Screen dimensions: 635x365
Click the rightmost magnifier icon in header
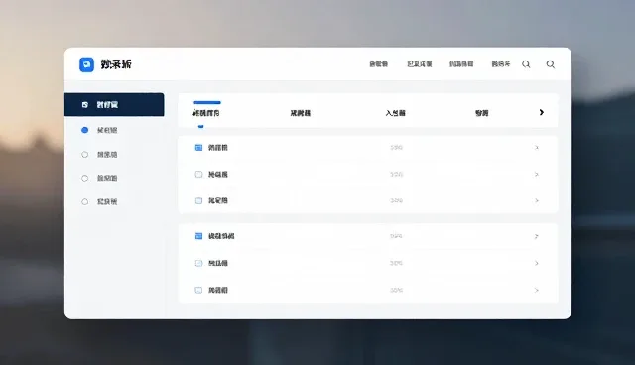coord(551,64)
